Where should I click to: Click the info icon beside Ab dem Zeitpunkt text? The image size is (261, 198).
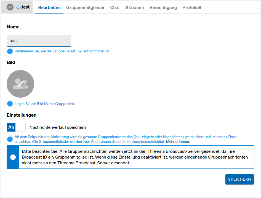[x=10, y=139]
